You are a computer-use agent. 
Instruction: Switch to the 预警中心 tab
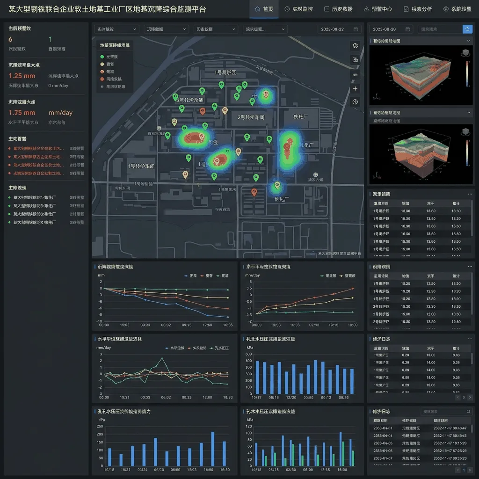pos(378,9)
